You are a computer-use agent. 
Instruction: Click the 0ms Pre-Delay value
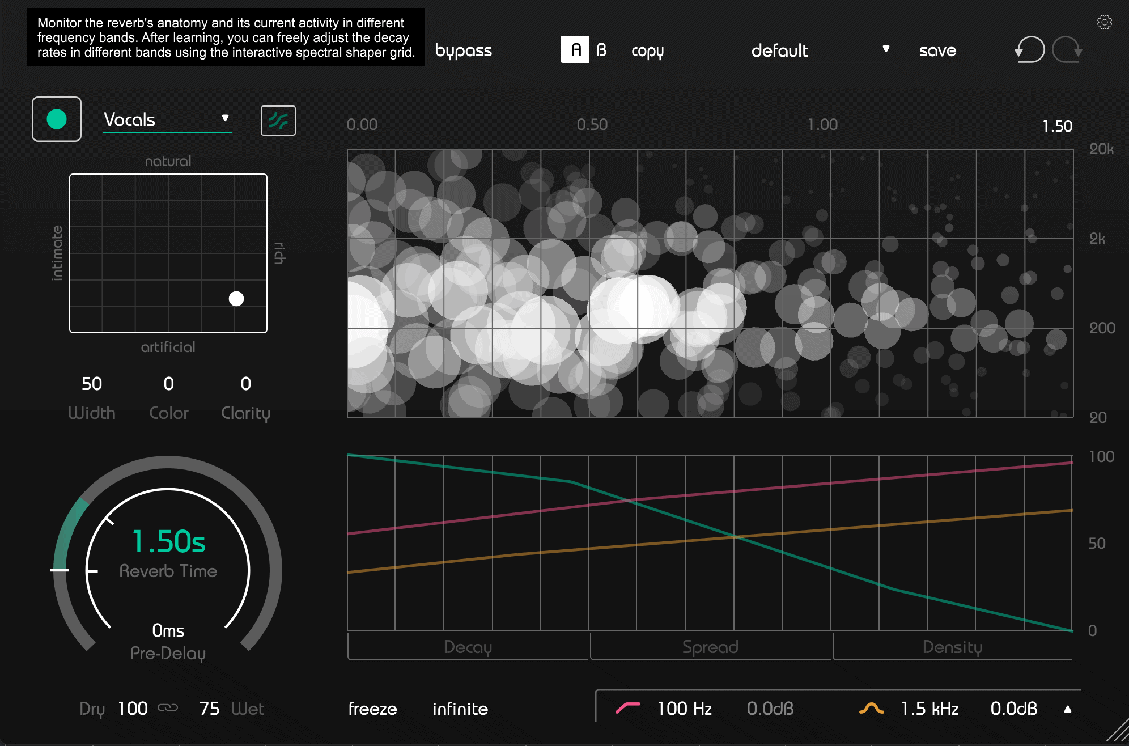[168, 630]
